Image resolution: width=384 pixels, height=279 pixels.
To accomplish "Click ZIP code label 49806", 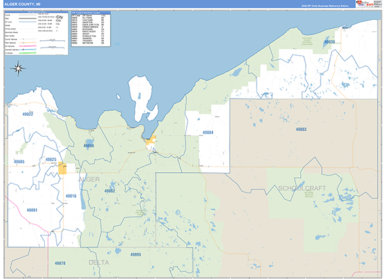I will pyautogui.click(x=89, y=146).
